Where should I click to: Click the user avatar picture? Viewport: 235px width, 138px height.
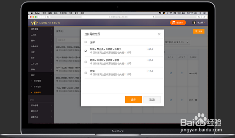[194, 23]
